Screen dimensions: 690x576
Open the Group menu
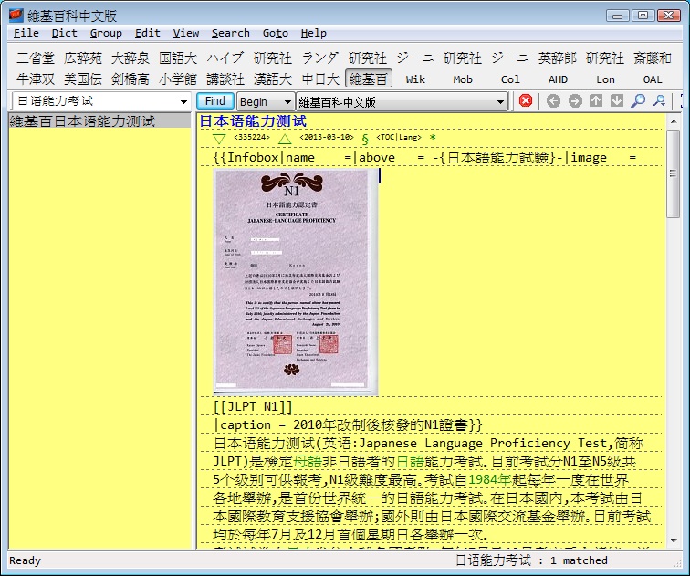[106, 33]
